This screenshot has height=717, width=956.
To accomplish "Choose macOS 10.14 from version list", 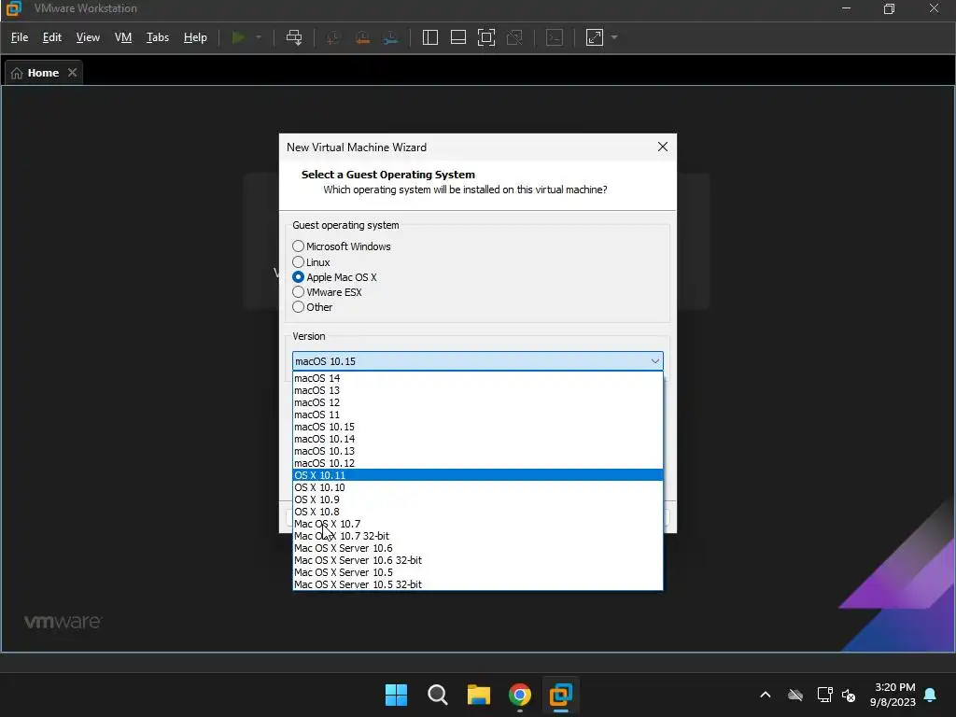I will tap(477, 439).
